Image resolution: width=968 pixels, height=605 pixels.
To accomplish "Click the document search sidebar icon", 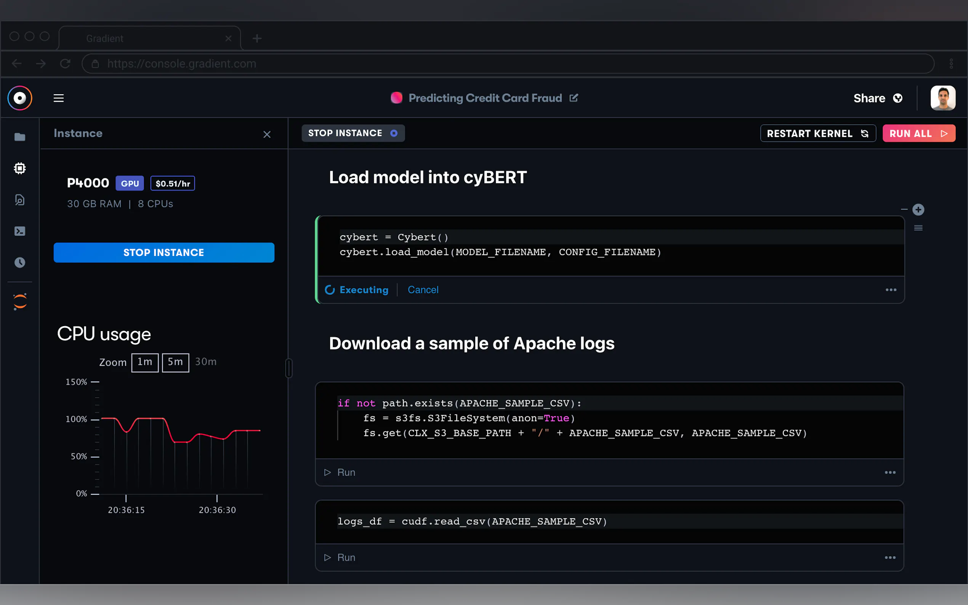I will 19,200.
